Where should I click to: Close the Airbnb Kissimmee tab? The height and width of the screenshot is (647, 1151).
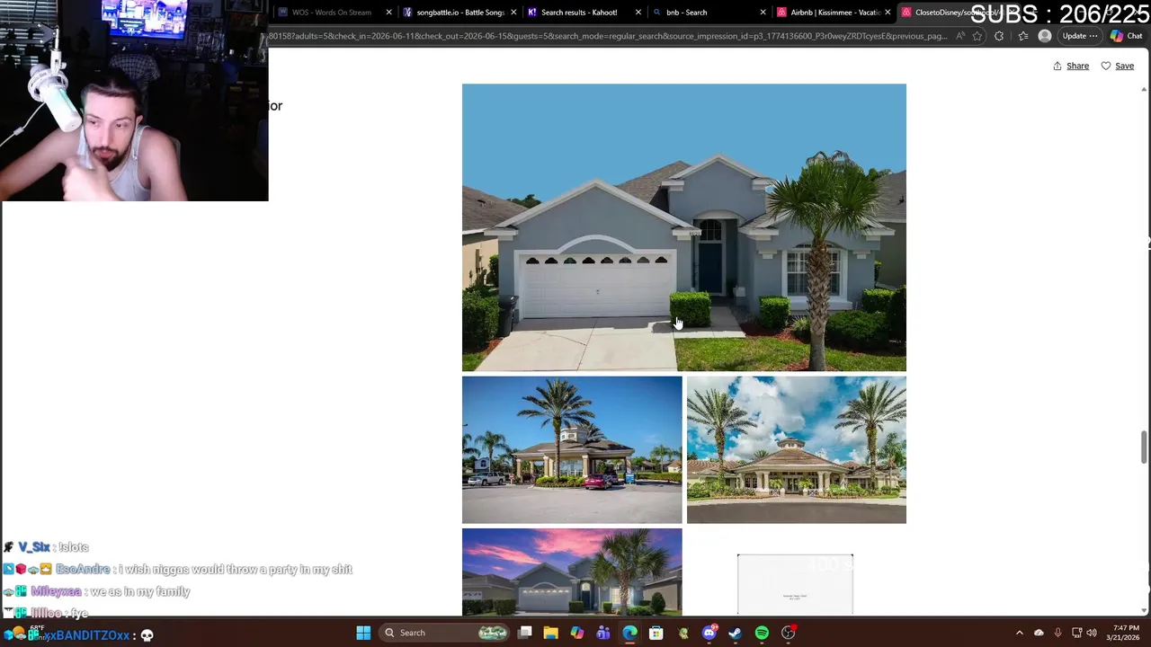coord(888,13)
